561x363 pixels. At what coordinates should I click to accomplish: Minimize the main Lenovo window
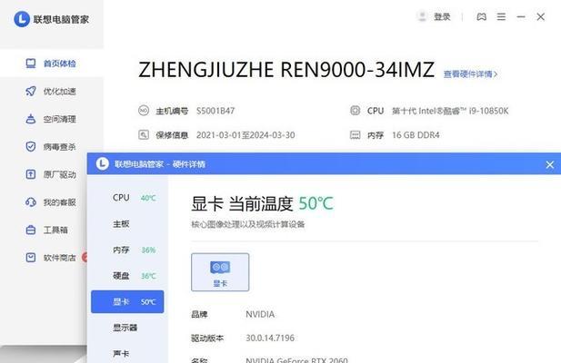click(521, 16)
